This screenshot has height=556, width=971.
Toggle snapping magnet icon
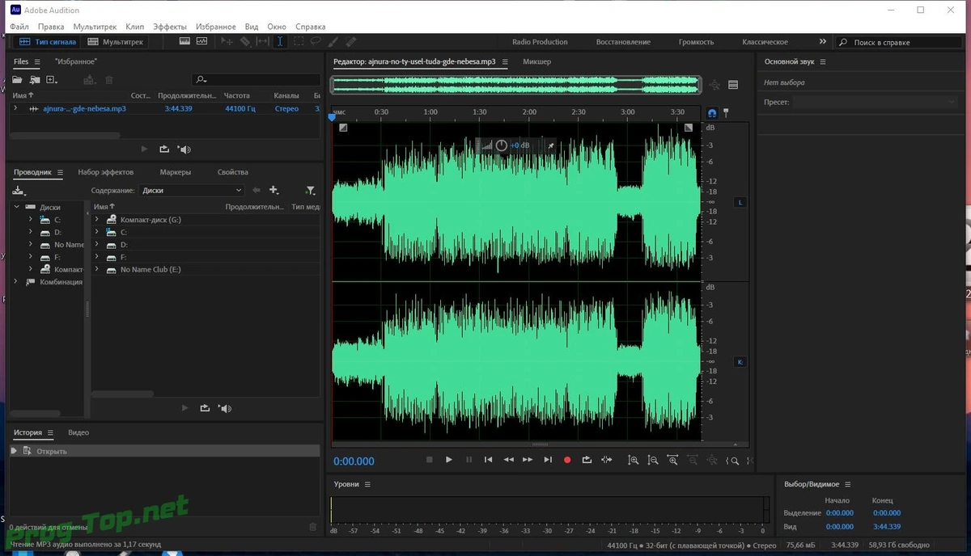712,113
